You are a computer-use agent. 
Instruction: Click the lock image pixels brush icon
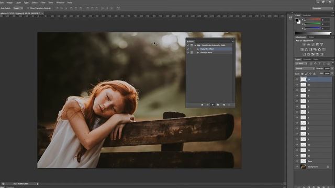point(306,74)
